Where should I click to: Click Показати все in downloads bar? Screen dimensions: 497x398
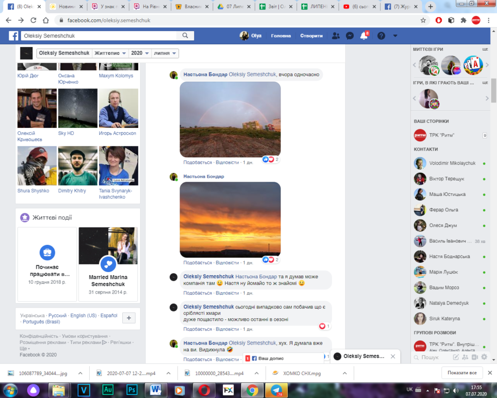tap(462, 373)
